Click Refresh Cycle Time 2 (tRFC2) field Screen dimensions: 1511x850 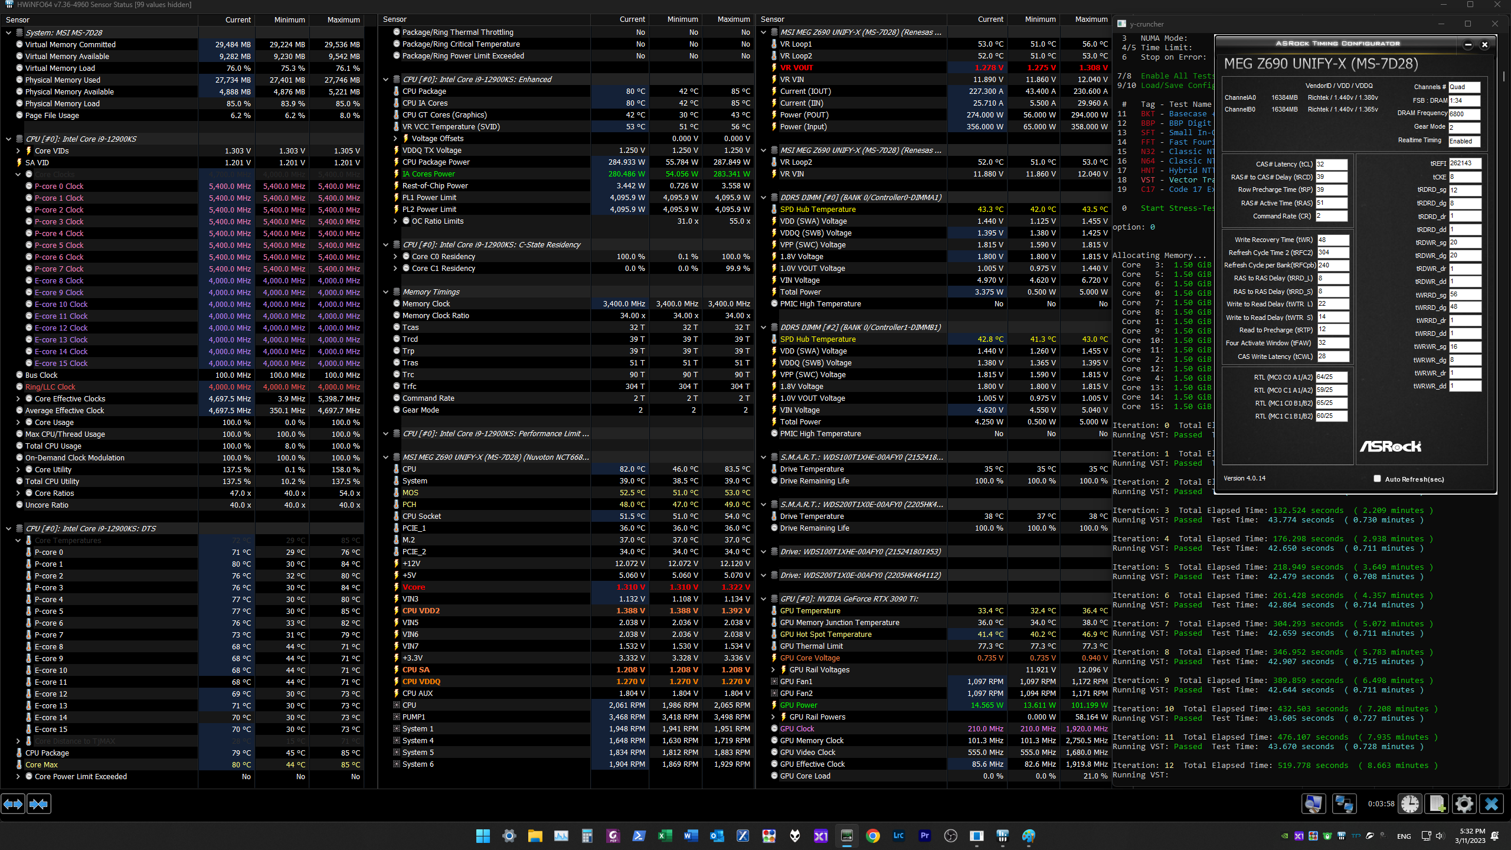[1333, 252]
